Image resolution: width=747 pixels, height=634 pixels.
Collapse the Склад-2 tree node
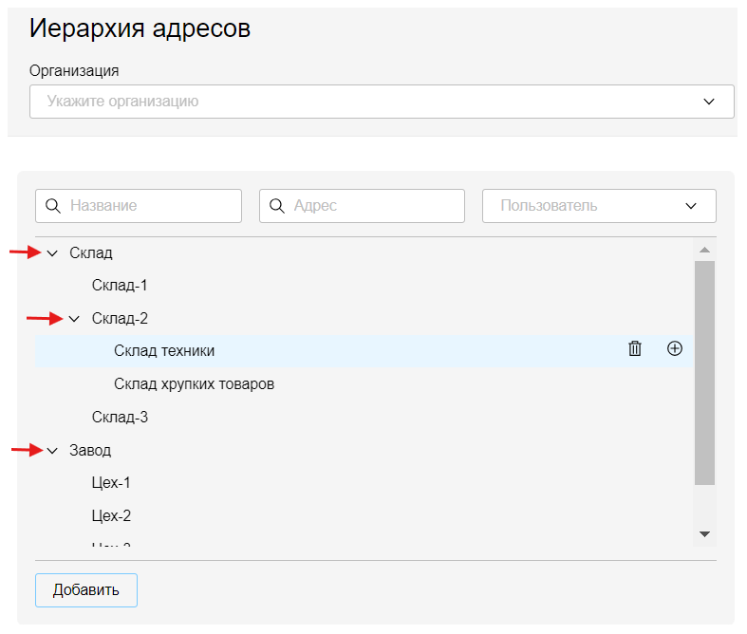click(75, 319)
